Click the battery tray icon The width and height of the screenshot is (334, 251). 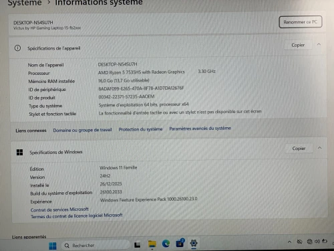pyautogui.click(x=325, y=241)
